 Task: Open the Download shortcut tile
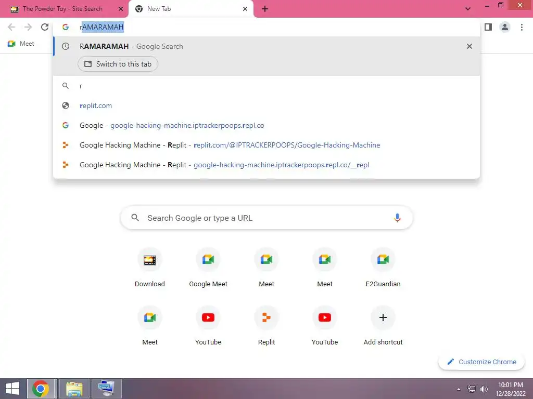pyautogui.click(x=149, y=268)
